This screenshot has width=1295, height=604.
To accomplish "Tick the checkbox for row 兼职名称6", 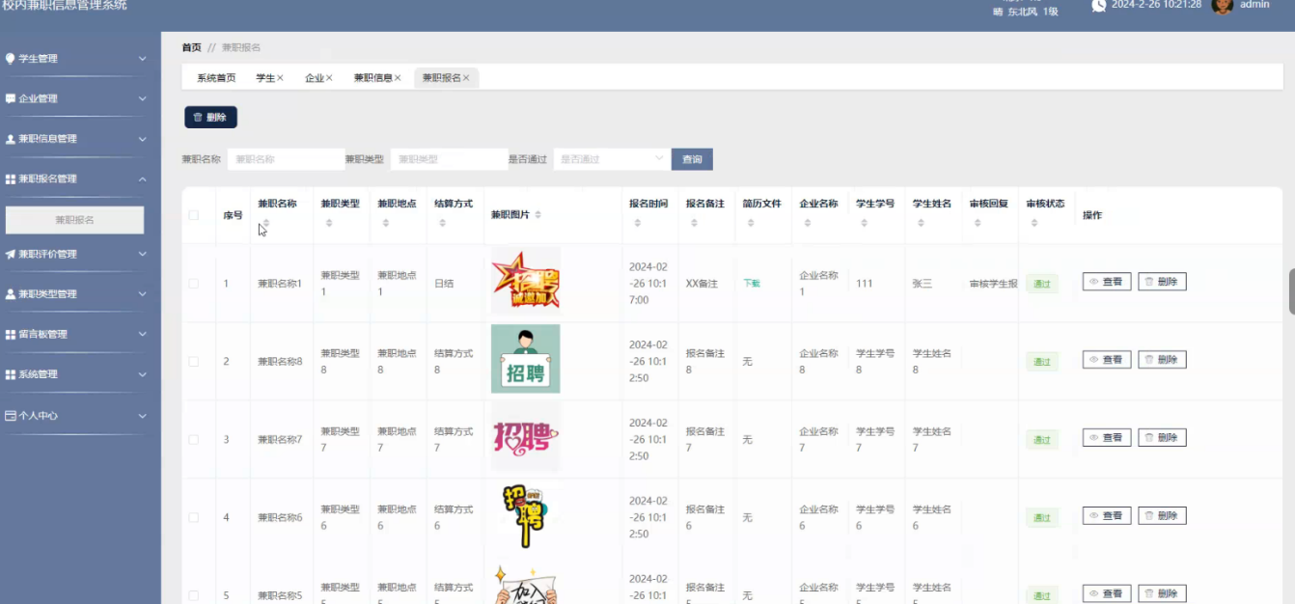I will coord(194,517).
